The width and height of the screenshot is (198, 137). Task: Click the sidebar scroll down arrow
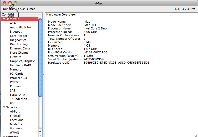(40, 135)
